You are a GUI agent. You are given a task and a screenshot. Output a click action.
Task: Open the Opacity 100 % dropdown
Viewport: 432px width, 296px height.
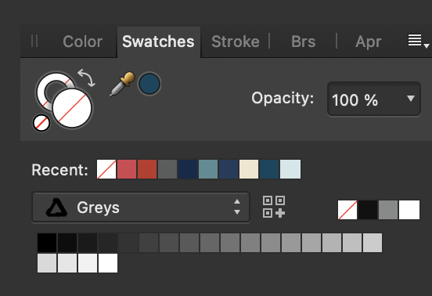(374, 99)
